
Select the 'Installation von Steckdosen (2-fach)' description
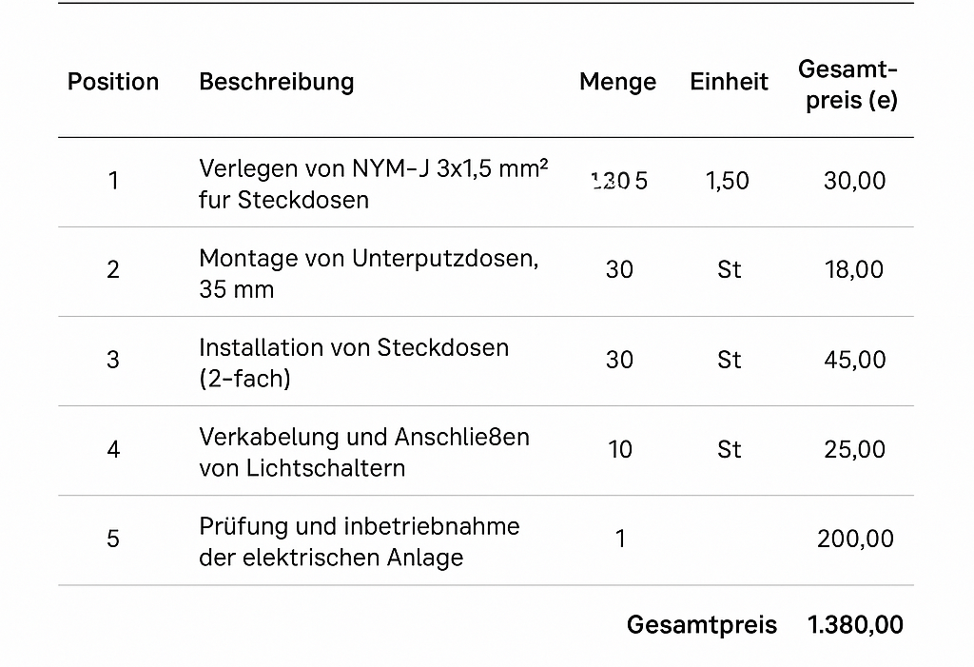tap(353, 363)
